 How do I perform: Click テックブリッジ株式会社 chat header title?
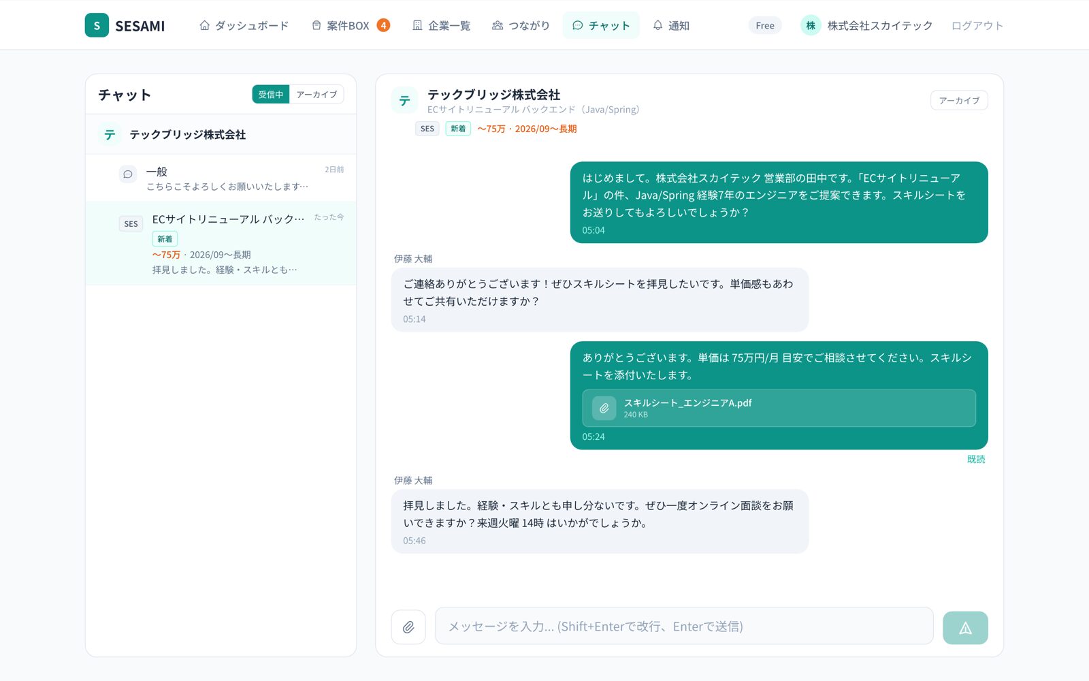[x=493, y=95]
